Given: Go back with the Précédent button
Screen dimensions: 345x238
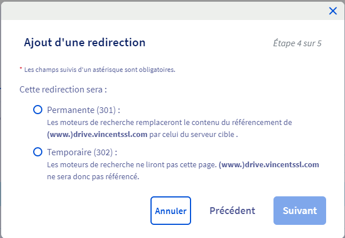Looking at the screenshot, I should point(232,211).
